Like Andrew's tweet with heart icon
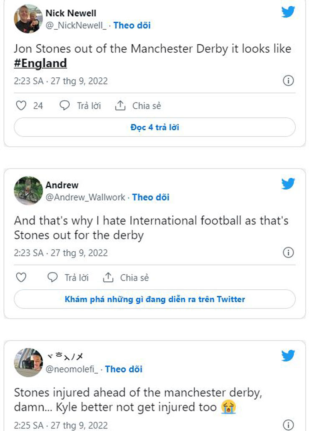Image resolution: width=309 pixels, height=431 pixels. (21, 278)
